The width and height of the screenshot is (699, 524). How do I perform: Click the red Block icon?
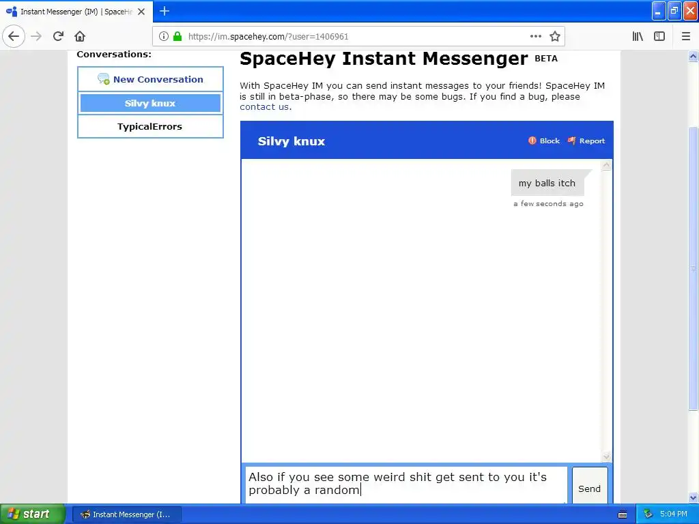(532, 141)
